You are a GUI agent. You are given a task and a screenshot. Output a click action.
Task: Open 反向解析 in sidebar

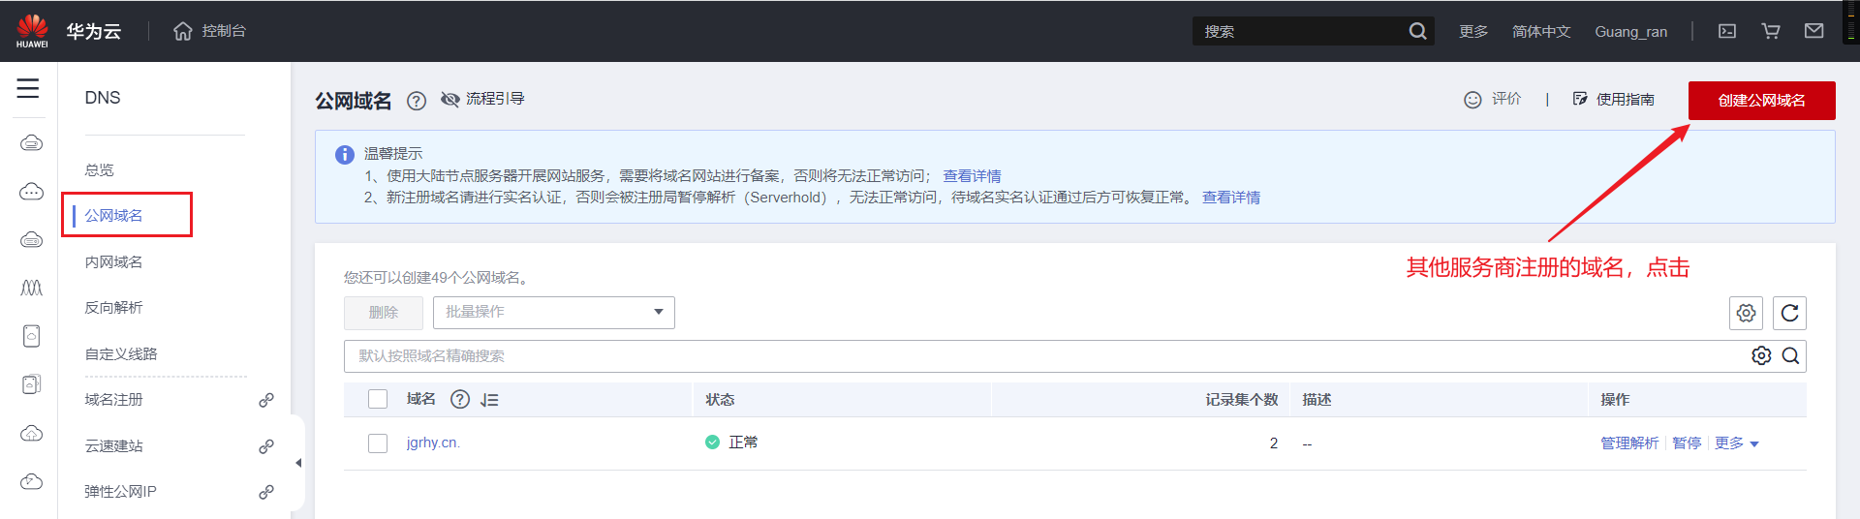point(113,307)
